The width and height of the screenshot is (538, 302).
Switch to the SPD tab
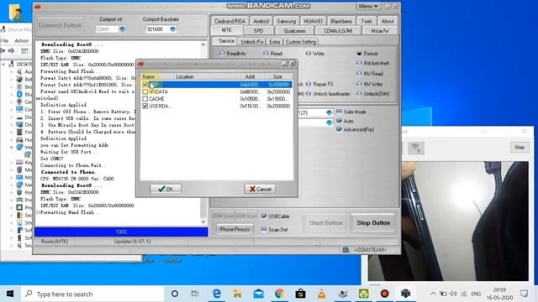[258, 31]
